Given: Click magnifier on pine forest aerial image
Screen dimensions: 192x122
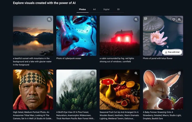Looking at the screenshot, I should [x=93, y=73].
